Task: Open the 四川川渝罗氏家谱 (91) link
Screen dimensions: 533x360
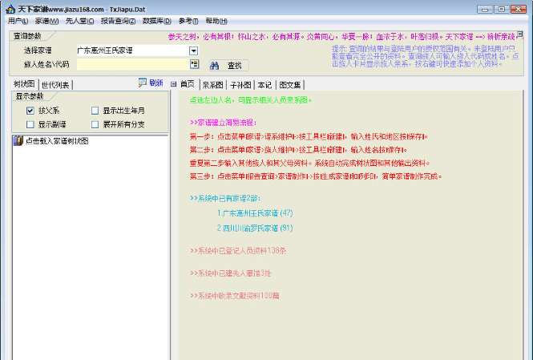Action: pos(255,228)
